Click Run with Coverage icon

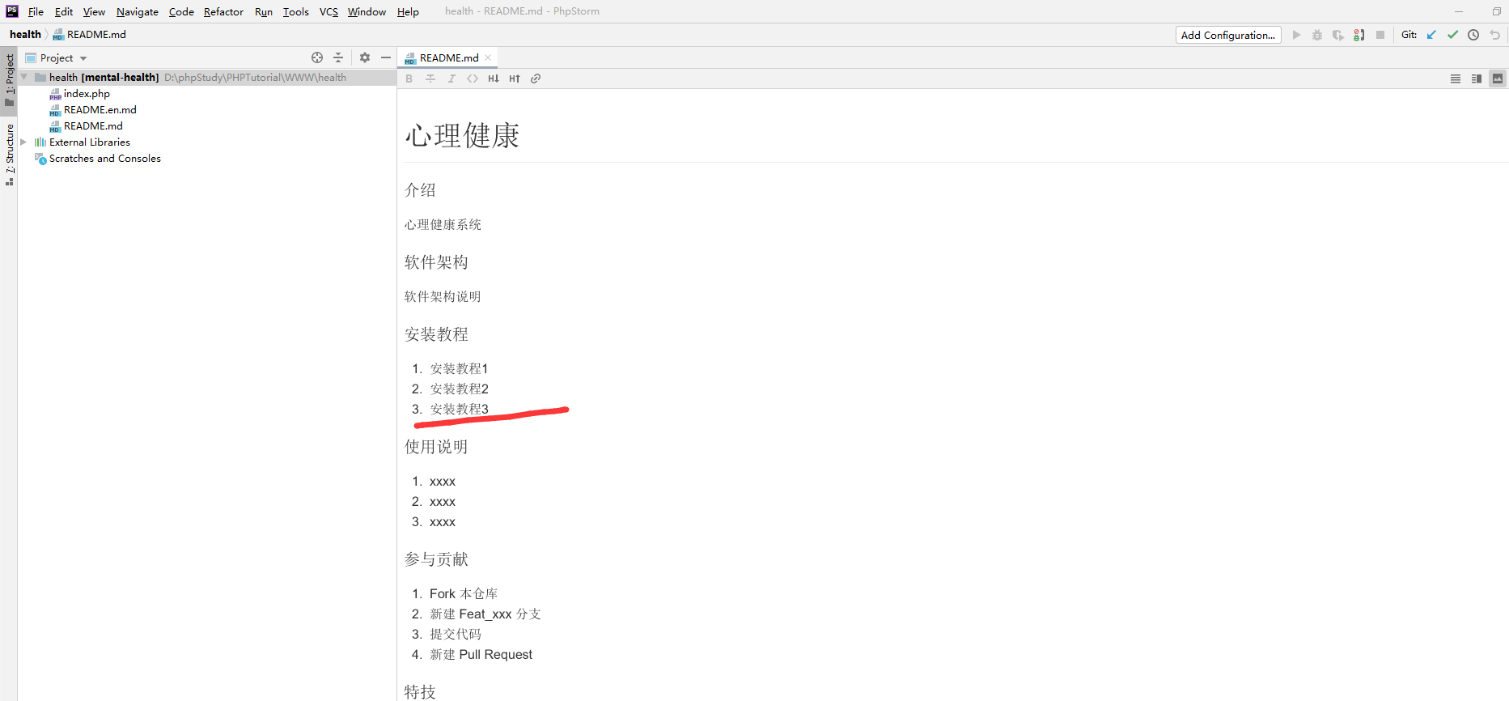(1338, 35)
